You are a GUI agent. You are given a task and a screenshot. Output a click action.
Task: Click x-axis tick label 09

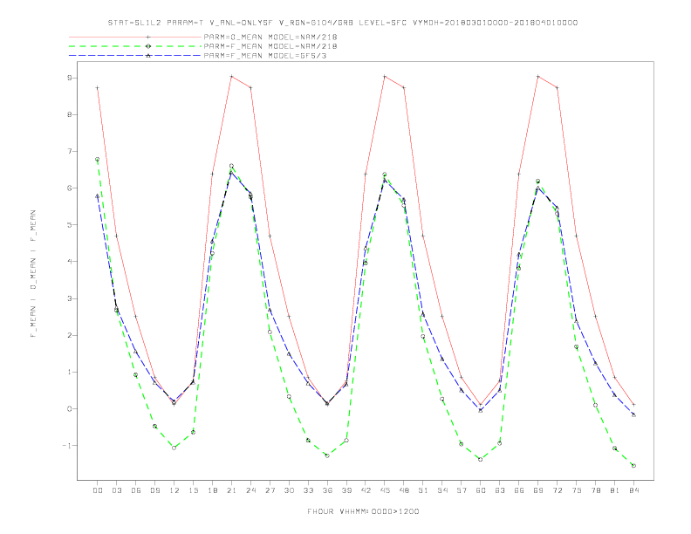[x=155, y=490]
